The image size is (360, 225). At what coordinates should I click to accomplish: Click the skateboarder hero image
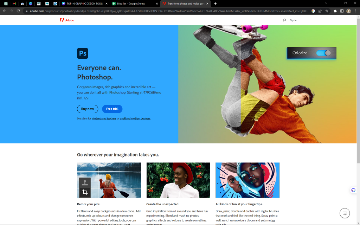click(x=267, y=84)
